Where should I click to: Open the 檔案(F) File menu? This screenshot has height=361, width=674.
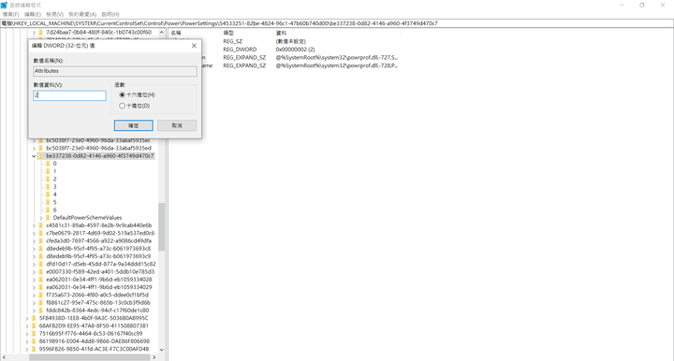tap(10, 14)
